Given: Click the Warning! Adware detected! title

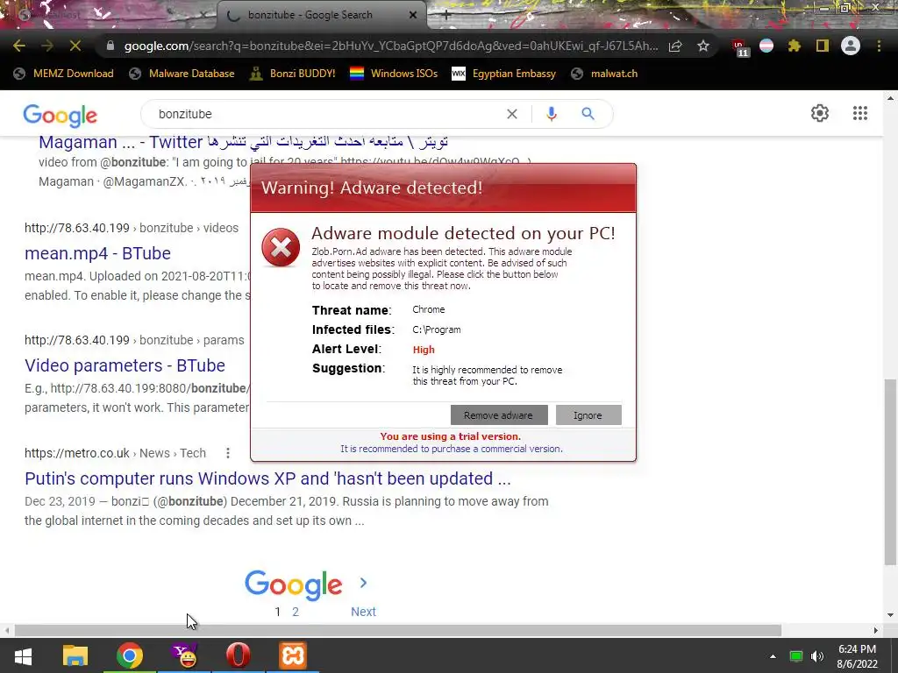Looking at the screenshot, I should [372, 188].
